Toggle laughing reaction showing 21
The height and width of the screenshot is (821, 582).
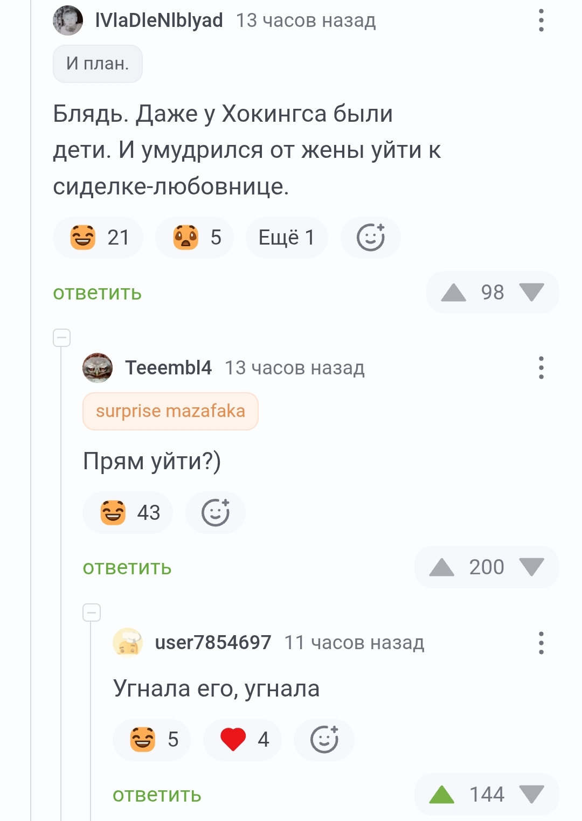98,238
